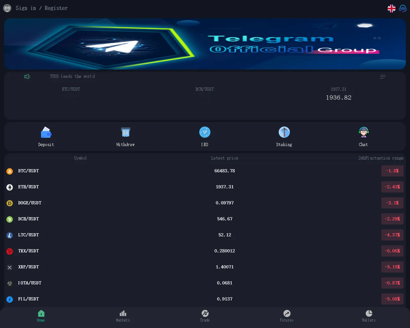Go to the Home tab

[x=41, y=316]
